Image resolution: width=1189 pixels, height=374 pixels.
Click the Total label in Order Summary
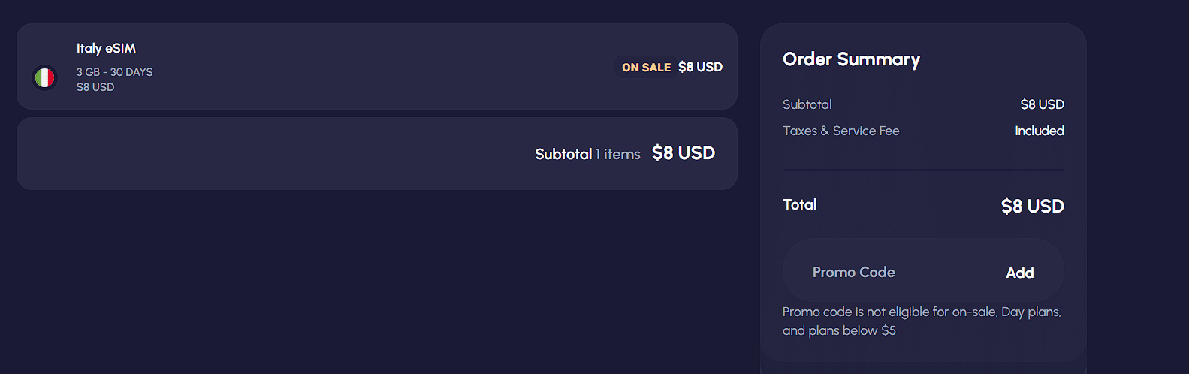coord(799,204)
